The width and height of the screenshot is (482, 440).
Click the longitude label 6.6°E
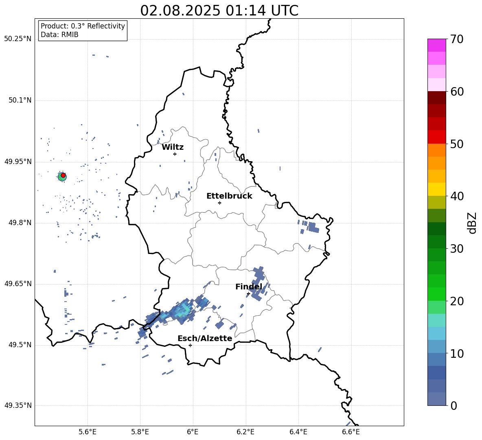click(351, 432)
